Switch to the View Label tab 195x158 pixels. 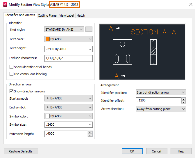tap(67, 15)
